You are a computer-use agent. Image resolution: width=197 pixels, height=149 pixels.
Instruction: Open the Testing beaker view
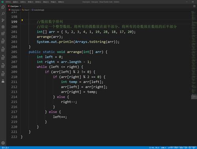pos(3,81)
